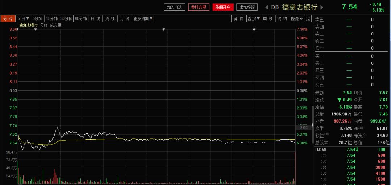Open the 竞价 auction view
This screenshot has height=185, width=391.
click(239, 19)
